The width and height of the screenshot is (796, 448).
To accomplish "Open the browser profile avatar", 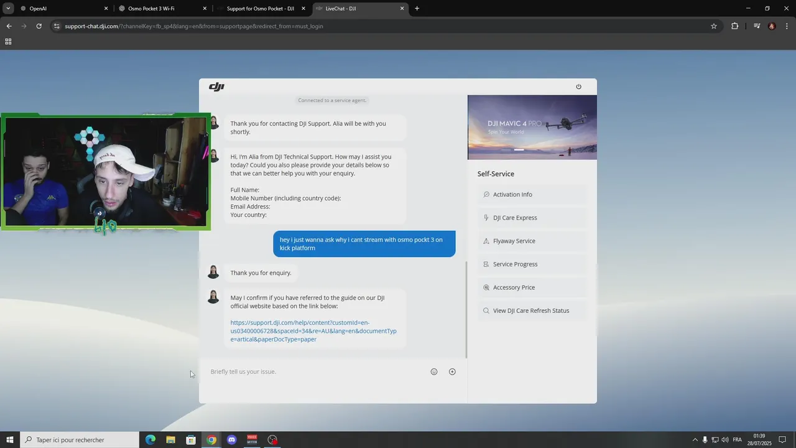I will (772, 26).
